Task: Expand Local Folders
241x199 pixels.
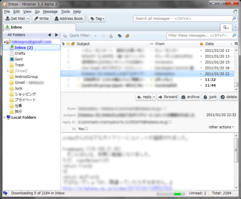Action: (4, 117)
